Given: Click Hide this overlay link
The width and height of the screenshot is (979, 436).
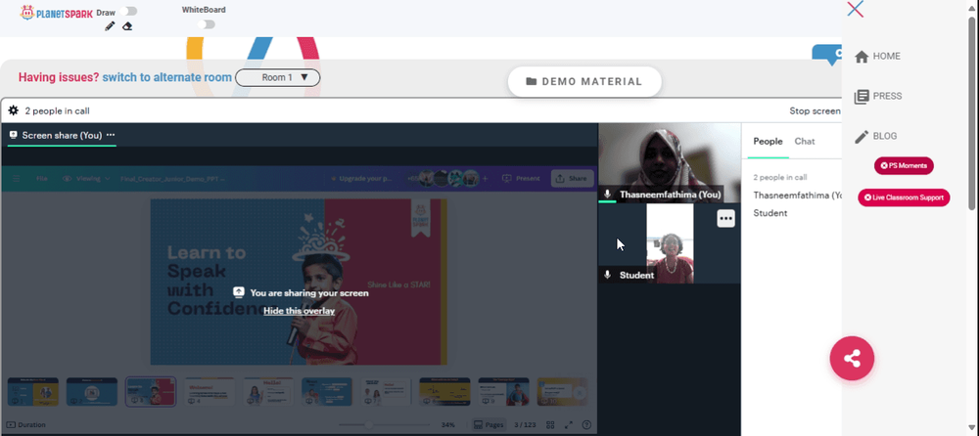Looking at the screenshot, I should pos(299,311).
